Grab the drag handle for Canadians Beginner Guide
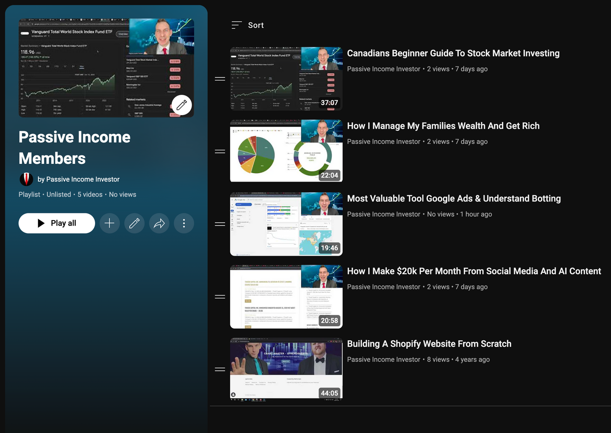The width and height of the screenshot is (611, 433). coord(220,79)
